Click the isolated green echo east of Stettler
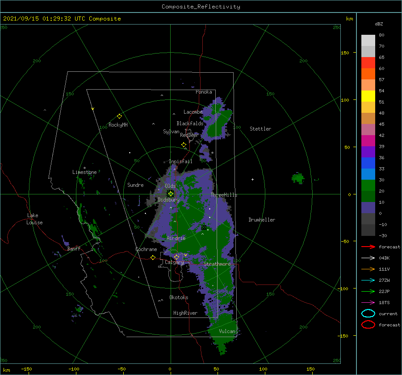 pos(298,178)
